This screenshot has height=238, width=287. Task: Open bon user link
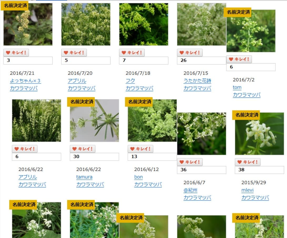click(138, 177)
